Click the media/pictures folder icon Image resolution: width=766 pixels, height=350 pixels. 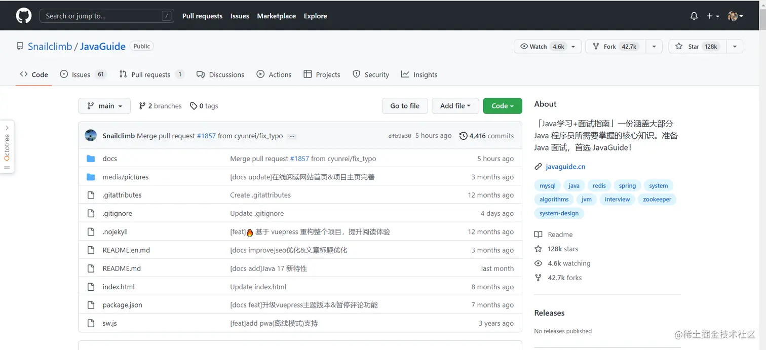tap(91, 177)
